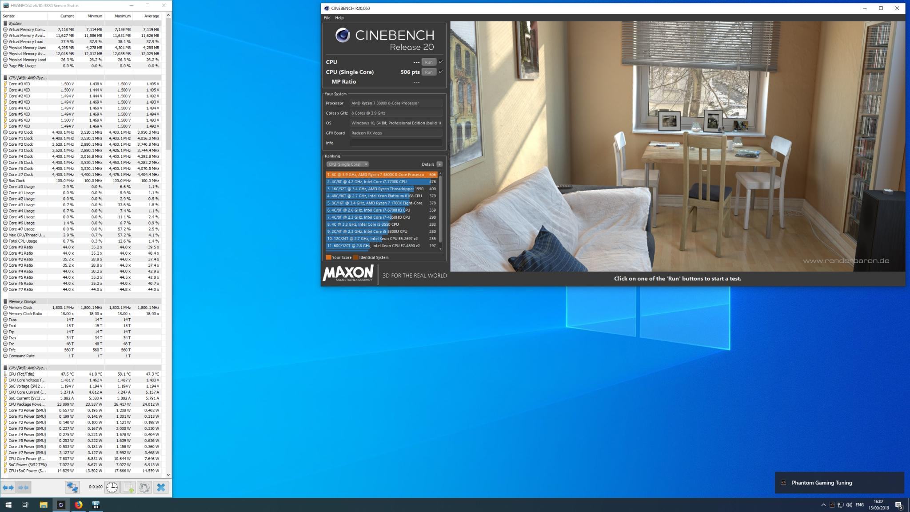Viewport: 910px width, 512px height.
Task: Open Firefox from the taskbar
Action: [78, 505]
